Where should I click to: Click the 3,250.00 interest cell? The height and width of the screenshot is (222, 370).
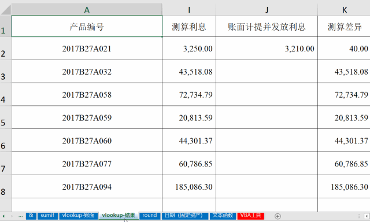pyautogui.click(x=189, y=49)
